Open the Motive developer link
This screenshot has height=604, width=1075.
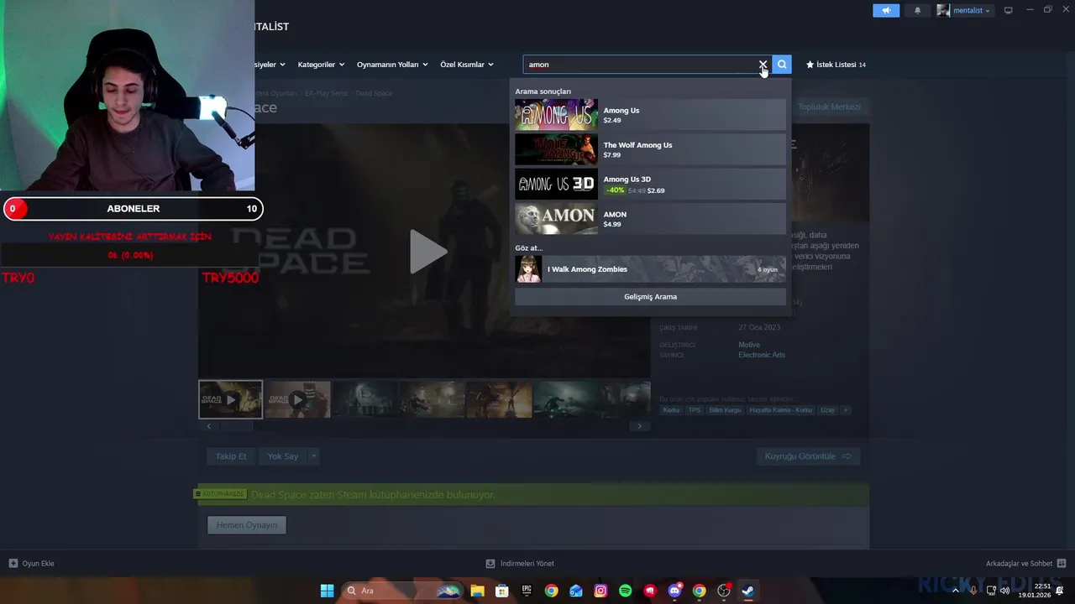749,345
